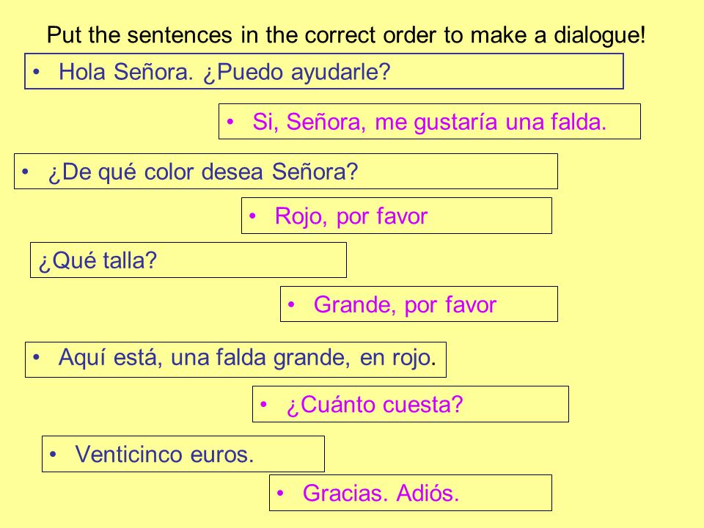This screenshot has width=704, height=528.
Task: Click the pink bullet before 'Rojo'
Action: pyautogui.click(x=253, y=216)
